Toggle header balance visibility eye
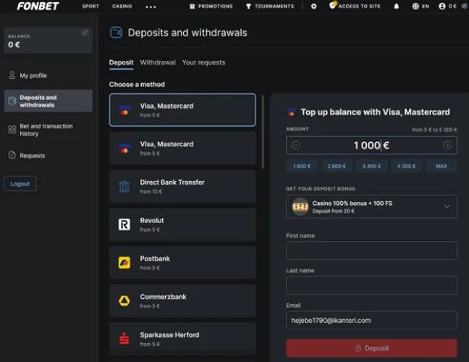469x362 pixels. [x=465, y=6]
